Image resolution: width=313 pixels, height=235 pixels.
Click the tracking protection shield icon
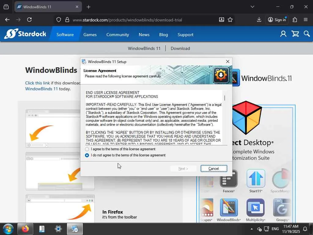tap(58, 20)
